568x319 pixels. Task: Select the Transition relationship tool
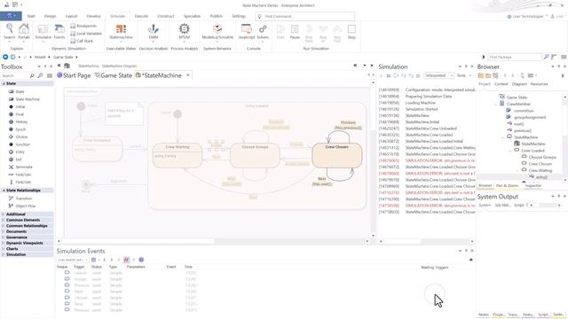(x=20, y=198)
